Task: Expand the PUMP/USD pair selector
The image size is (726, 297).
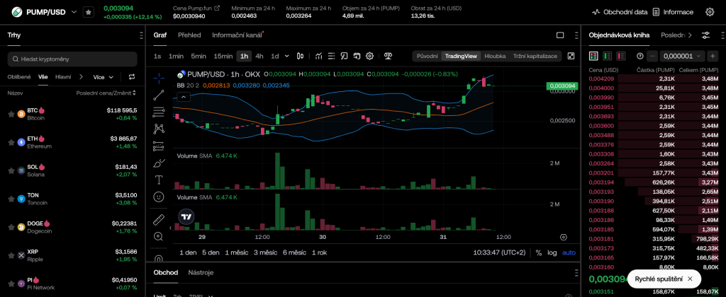Action: [x=74, y=12]
